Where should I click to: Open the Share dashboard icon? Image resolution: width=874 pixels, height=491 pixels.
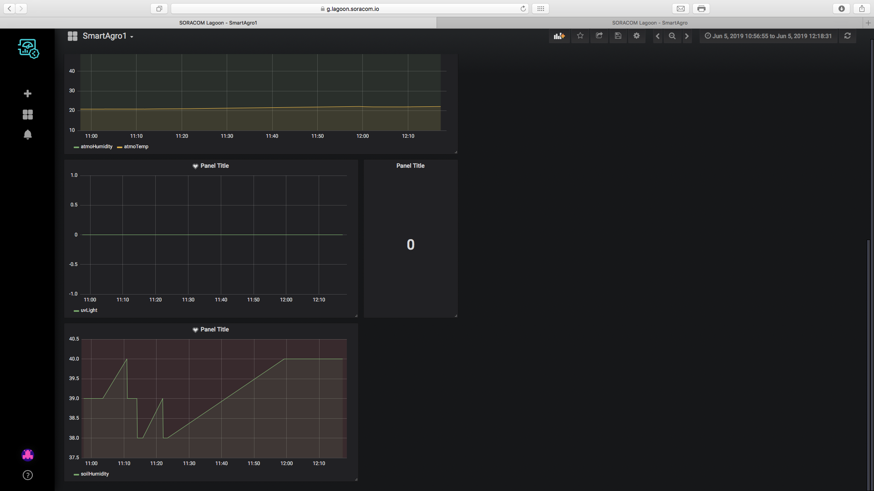(x=599, y=36)
